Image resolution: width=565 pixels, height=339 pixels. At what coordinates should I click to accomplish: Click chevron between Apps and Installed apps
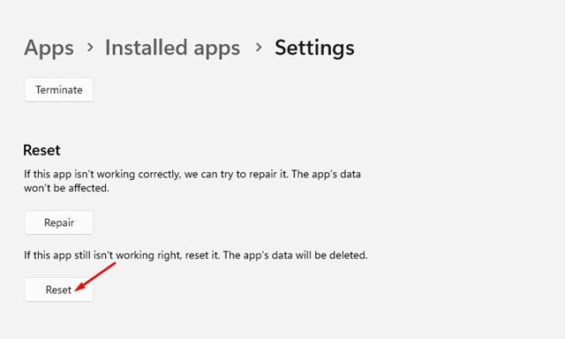pos(90,47)
